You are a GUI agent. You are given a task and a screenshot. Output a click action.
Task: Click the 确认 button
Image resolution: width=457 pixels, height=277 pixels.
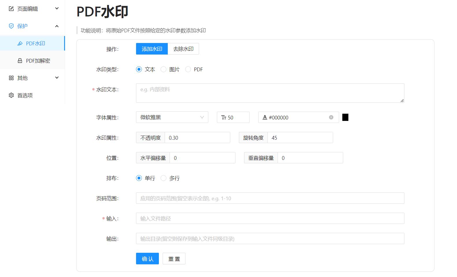(147, 259)
